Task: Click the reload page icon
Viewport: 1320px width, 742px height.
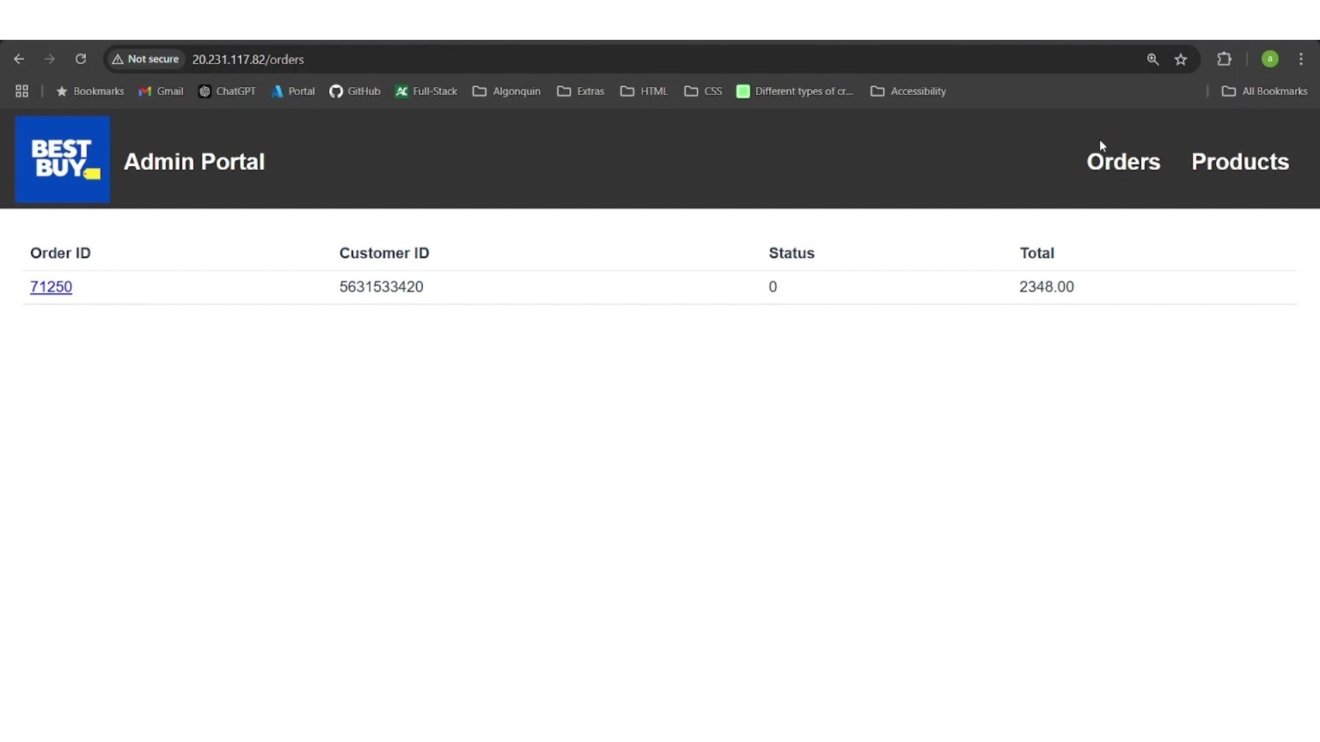Action: click(81, 60)
